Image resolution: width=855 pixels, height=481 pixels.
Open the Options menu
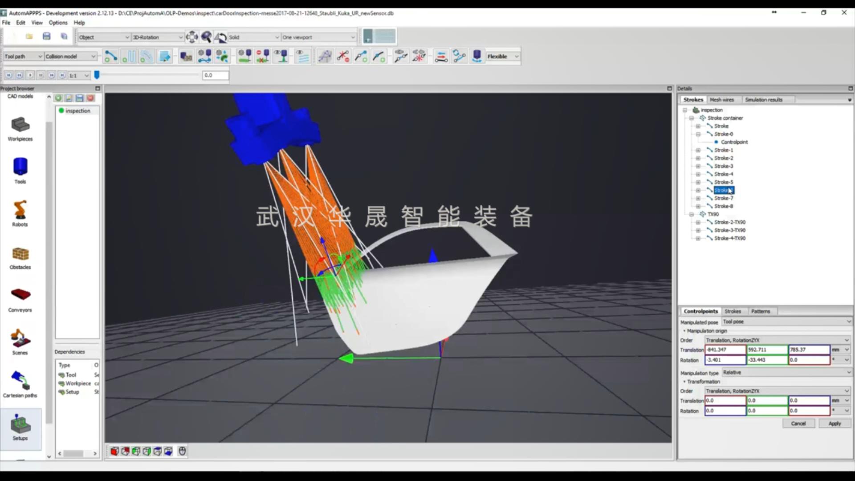[x=58, y=23]
